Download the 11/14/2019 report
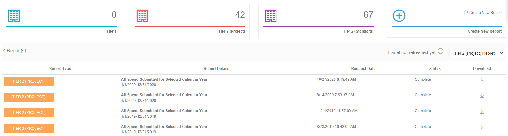 pyautogui.click(x=482, y=111)
